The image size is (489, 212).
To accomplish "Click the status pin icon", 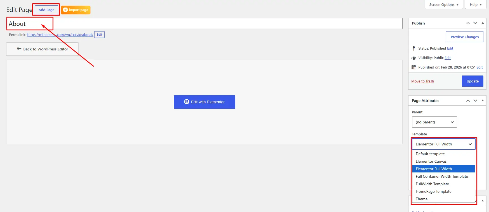I will (414, 48).
